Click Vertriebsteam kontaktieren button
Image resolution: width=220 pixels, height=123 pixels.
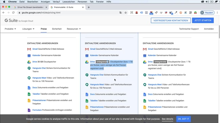tap(171, 20)
